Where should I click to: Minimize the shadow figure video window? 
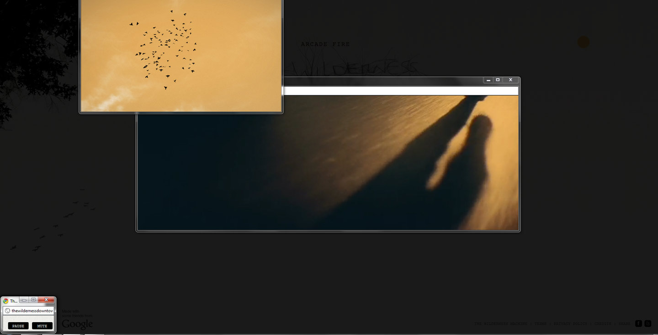click(488, 80)
